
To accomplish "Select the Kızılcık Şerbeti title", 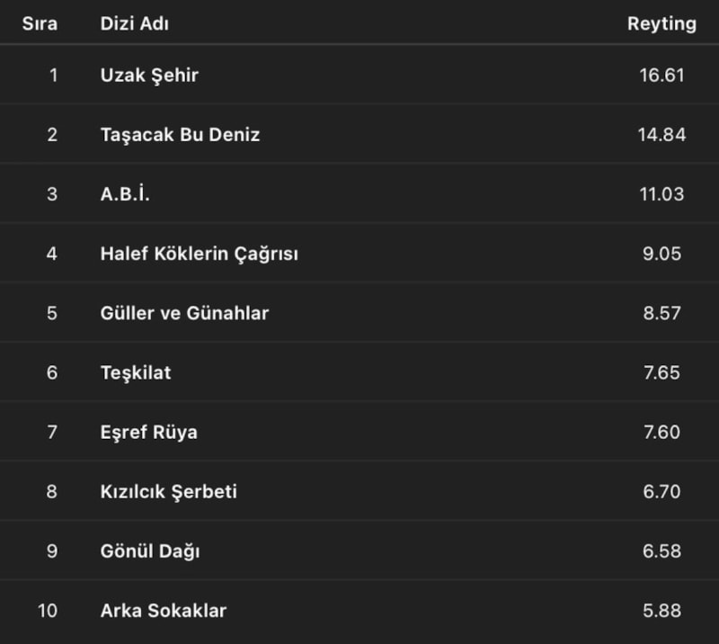I will [x=169, y=491].
